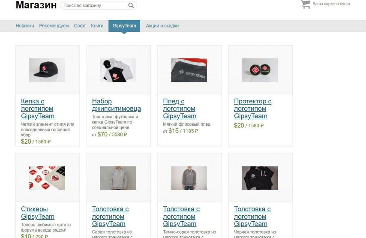Click description Толстовка, футболка и кепка
Screen dimensions: 366x238
coord(115,122)
